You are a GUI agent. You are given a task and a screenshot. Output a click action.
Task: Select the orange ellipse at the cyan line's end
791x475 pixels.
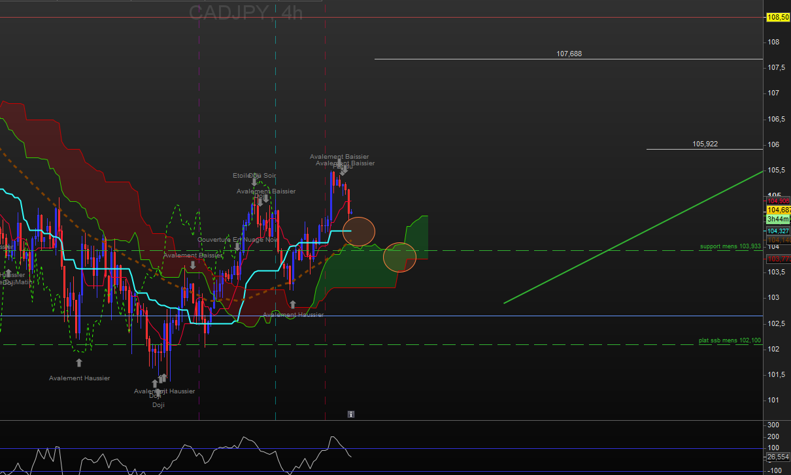coord(359,231)
